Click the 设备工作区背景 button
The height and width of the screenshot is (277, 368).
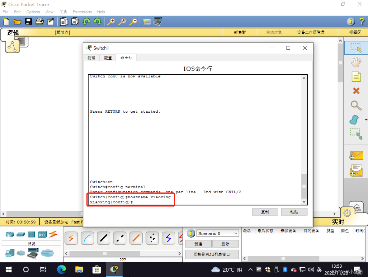click(x=311, y=32)
